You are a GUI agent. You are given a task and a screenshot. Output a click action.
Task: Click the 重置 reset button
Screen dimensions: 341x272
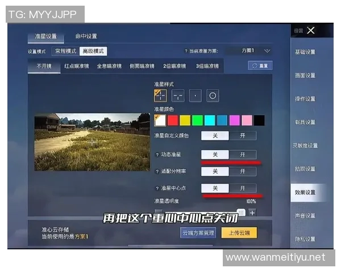tap(260, 66)
